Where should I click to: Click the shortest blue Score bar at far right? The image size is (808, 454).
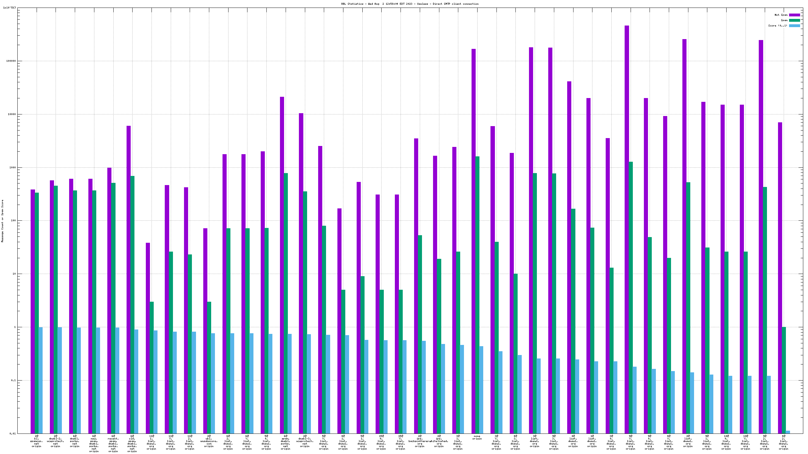point(788,432)
